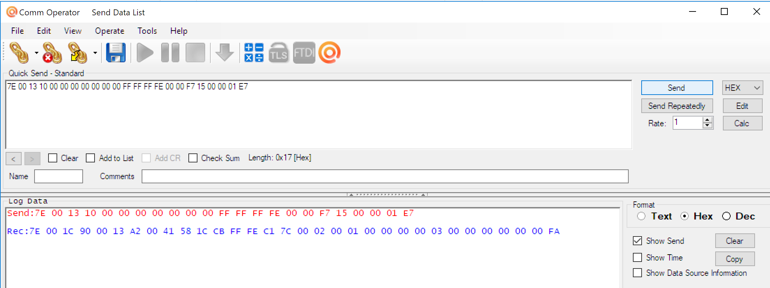
Task: Open the Edit menu
Action: pyautogui.click(x=44, y=31)
